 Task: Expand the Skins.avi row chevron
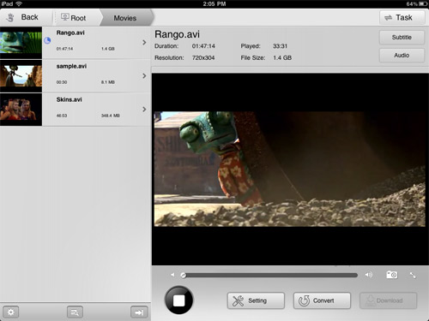pos(144,110)
